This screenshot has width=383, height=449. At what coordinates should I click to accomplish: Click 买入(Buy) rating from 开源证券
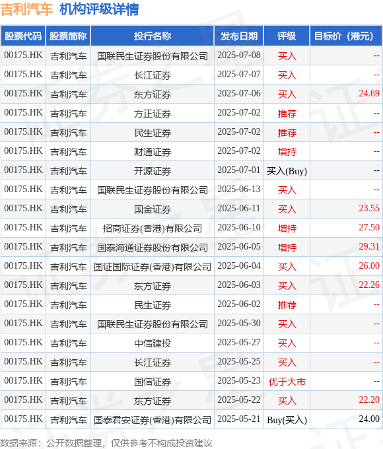pyautogui.click(x=287, y=171)
